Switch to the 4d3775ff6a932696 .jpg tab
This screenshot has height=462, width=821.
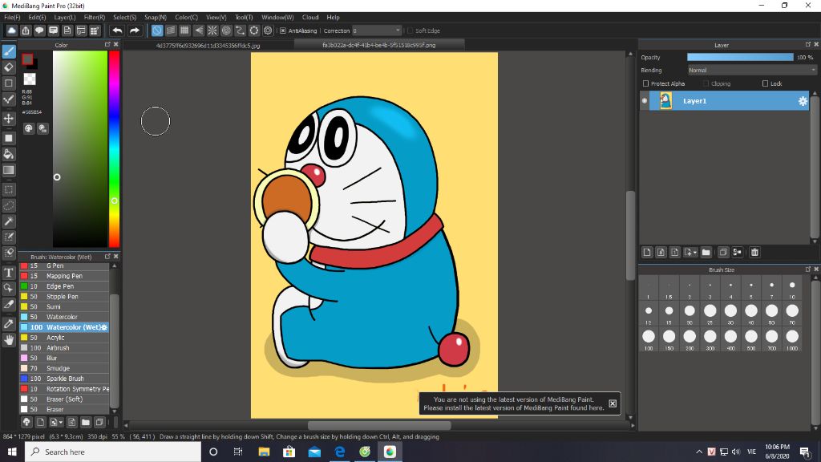coord(208,46)
